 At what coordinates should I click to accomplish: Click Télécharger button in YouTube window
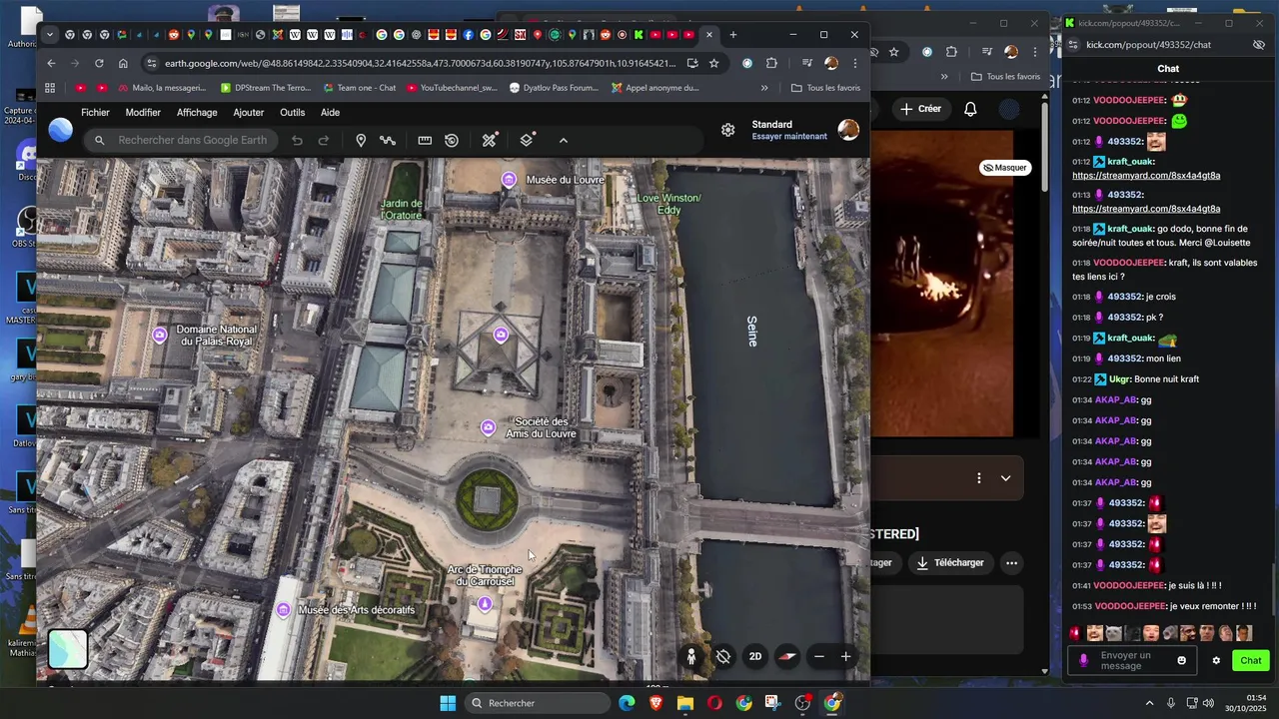click(x=950, y=563)
